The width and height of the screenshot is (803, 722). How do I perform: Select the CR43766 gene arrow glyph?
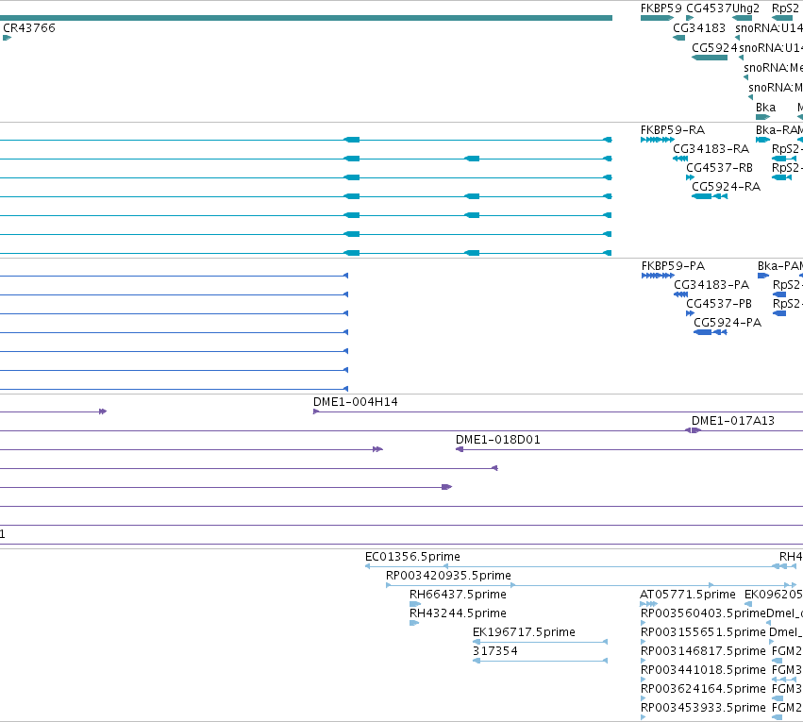point(8,38)
